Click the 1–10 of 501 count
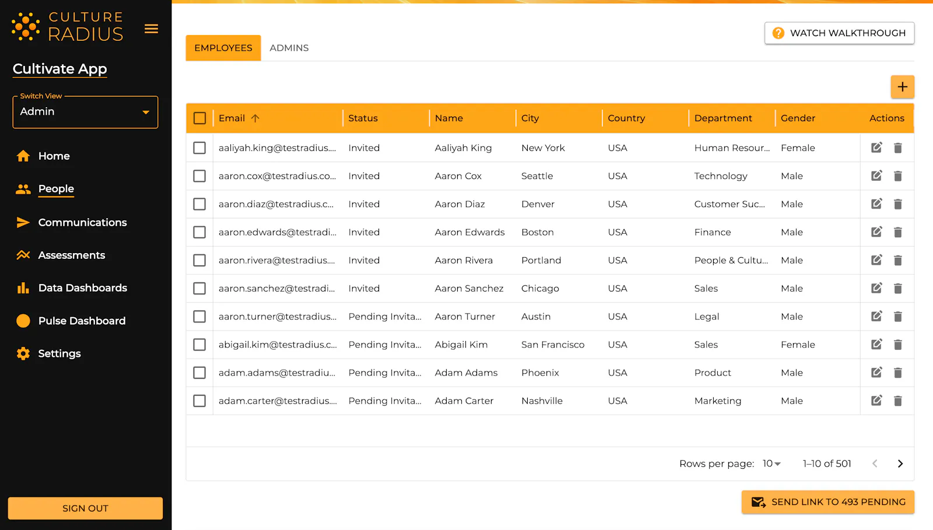Viewport: 933px width, 530px height. (x=827, y=464)
